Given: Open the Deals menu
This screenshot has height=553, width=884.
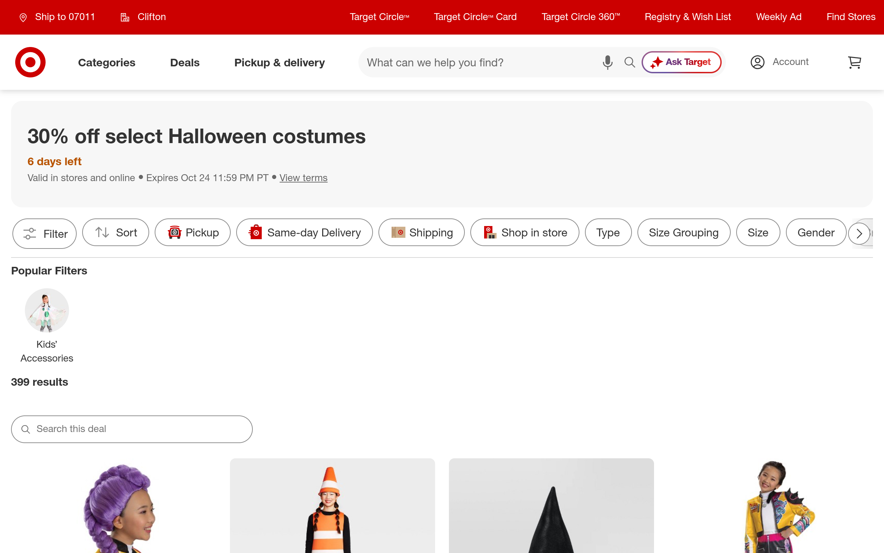Looking at the screenshot, I should coord(185,63).
